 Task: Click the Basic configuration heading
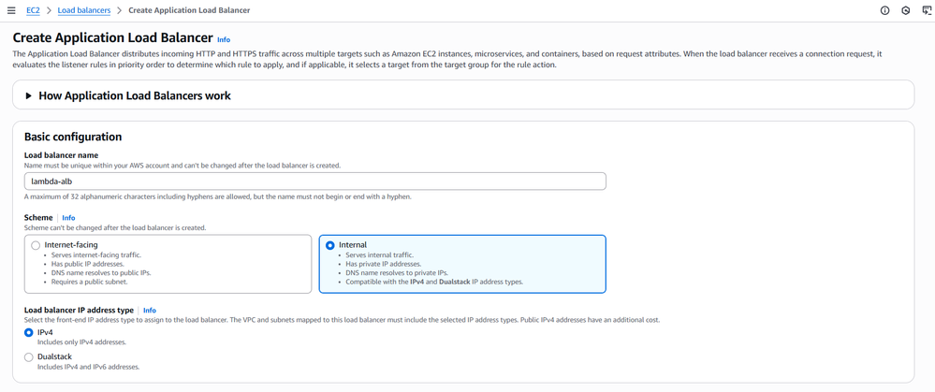pyautogui.click(x=73, y=137)
